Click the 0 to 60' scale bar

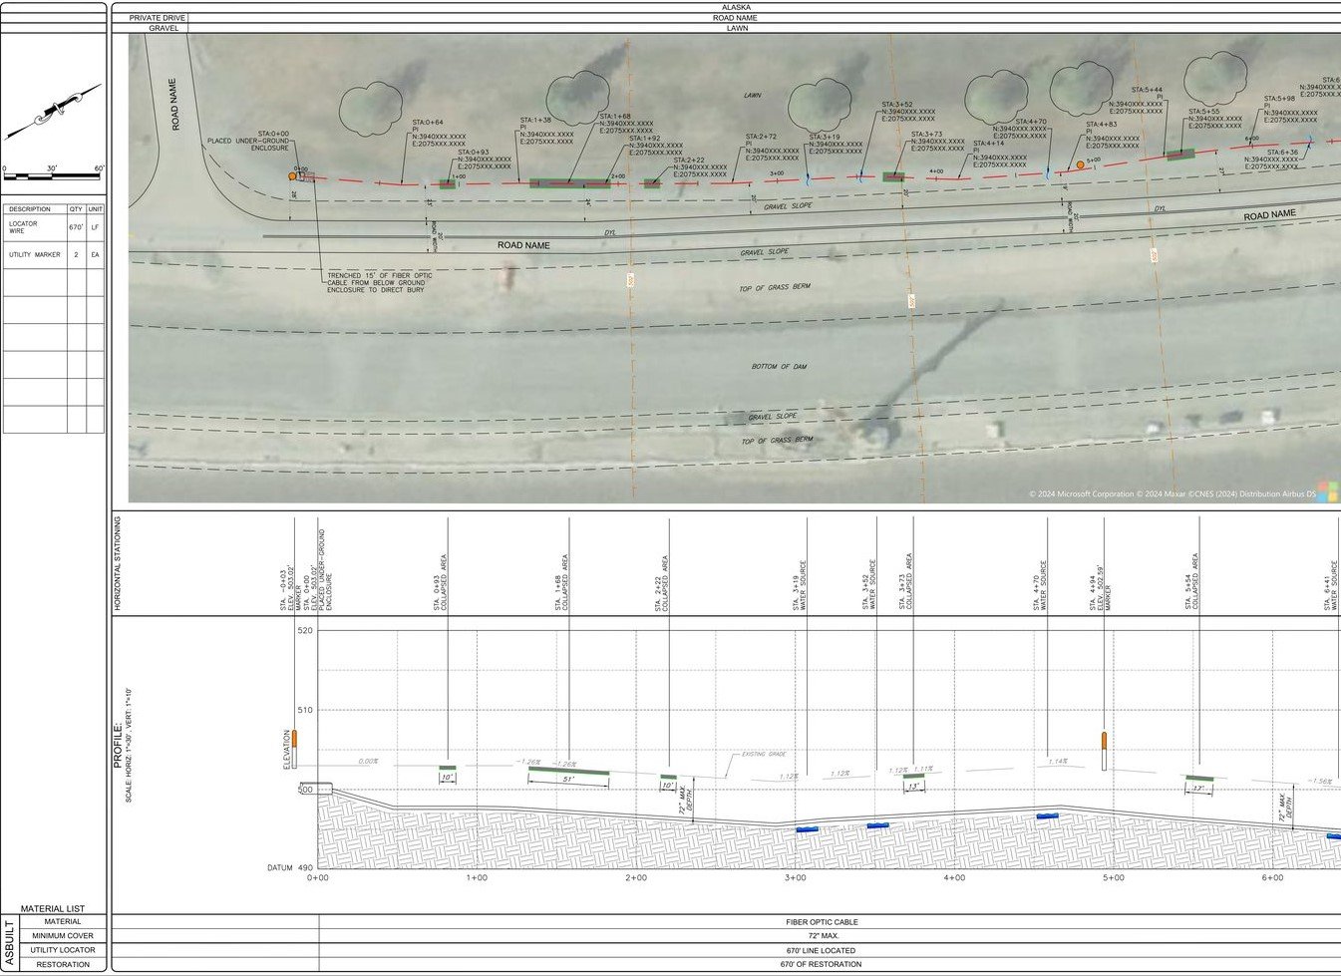54,173
